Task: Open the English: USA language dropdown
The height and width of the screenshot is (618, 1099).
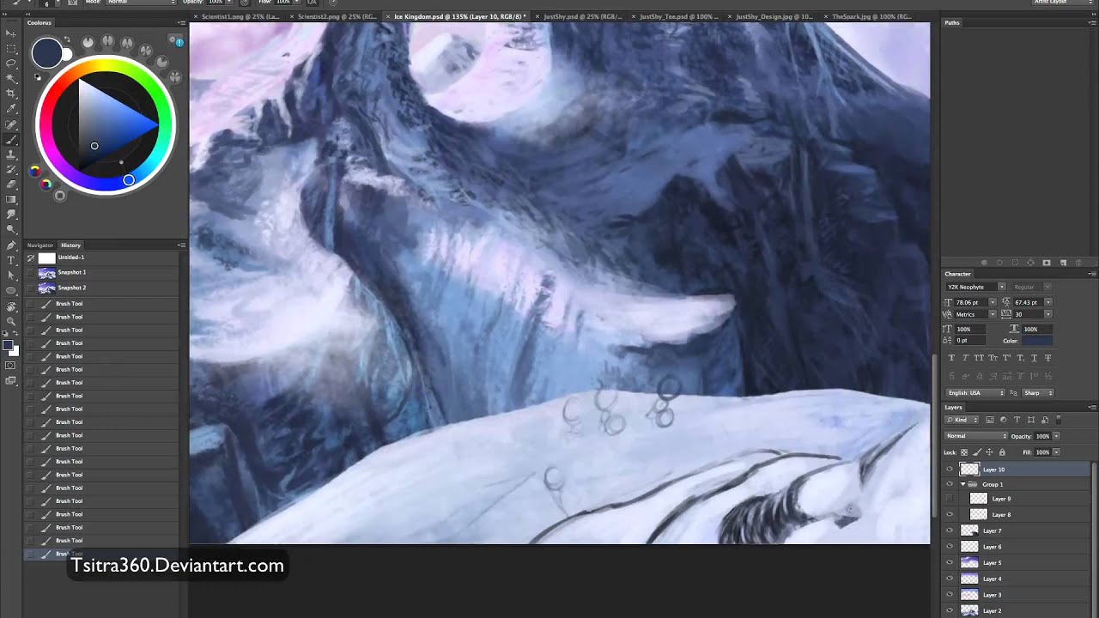Action: pyautogui.click(x=975, y=393)
